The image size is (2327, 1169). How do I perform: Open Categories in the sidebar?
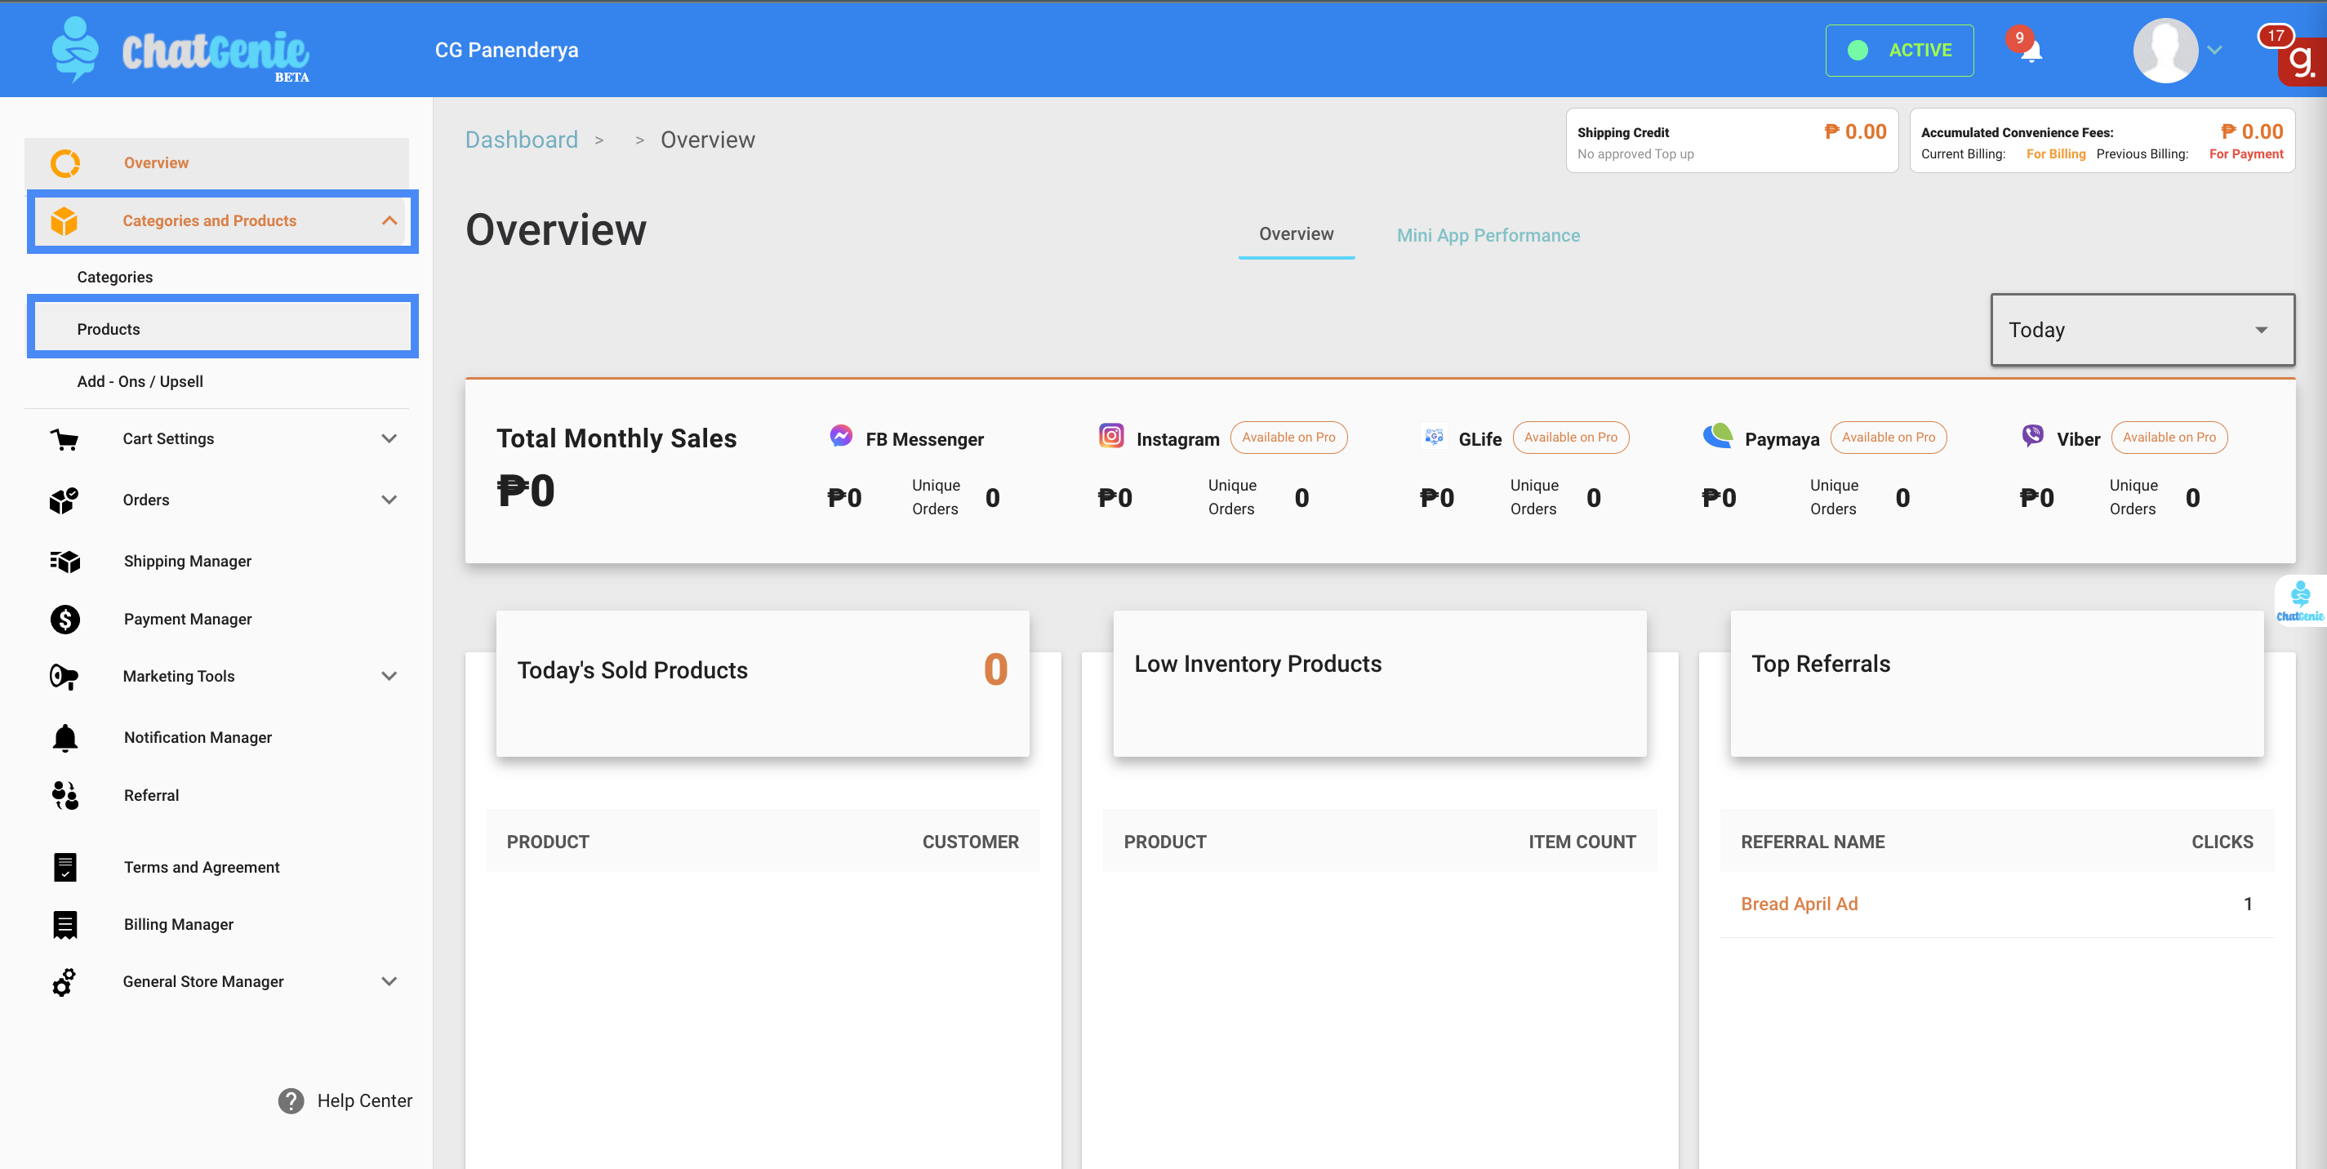coord(115,278)
